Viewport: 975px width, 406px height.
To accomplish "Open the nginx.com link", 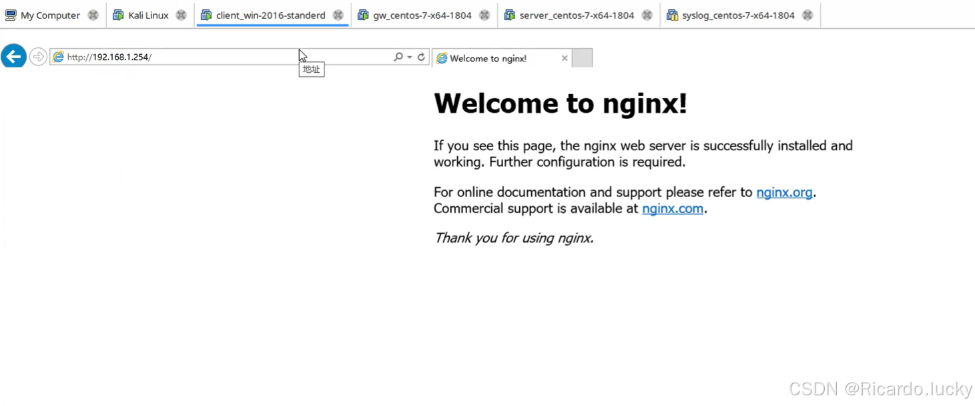I will tap(673, 208).
